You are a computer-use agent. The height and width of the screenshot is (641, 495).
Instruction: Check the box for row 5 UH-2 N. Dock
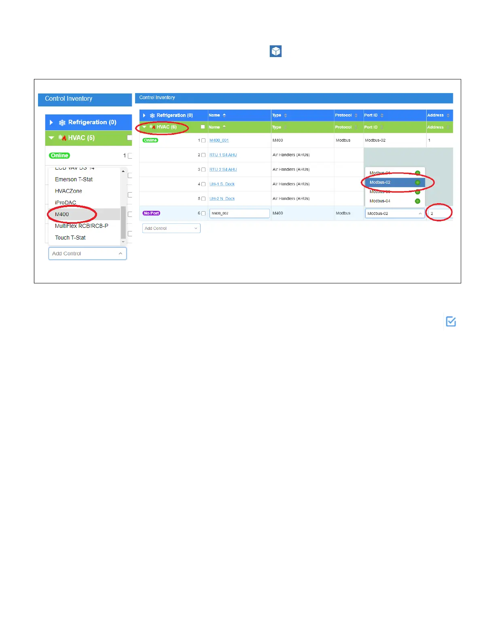(x=203, y=199)
